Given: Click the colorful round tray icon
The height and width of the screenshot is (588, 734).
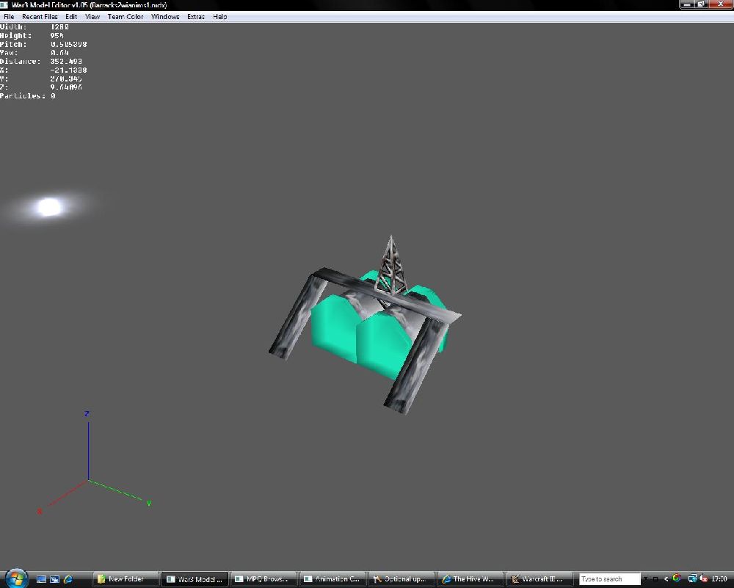Looking at the screenshot, I should click(x=677, y=578).
